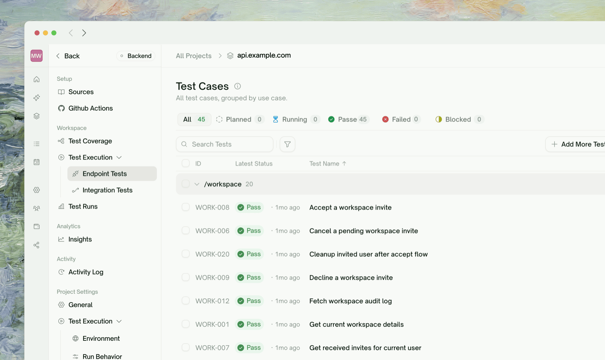Open test 'Fetch workspace audit log'
Viewport: 605px width, 360px height.
tap(351, 301)
